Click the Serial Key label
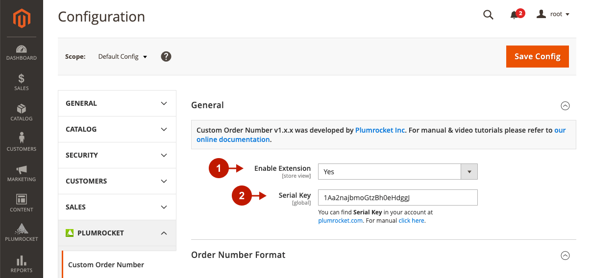591x278 pixels. (x=295, y=195)
